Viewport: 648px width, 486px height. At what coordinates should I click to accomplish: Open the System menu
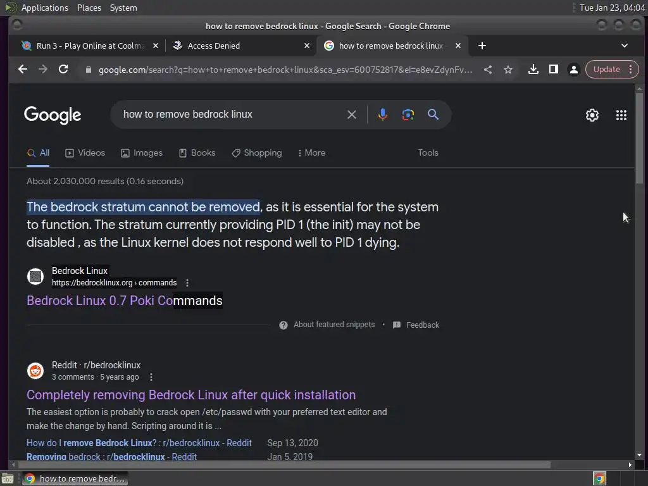(x=123, y=8)
